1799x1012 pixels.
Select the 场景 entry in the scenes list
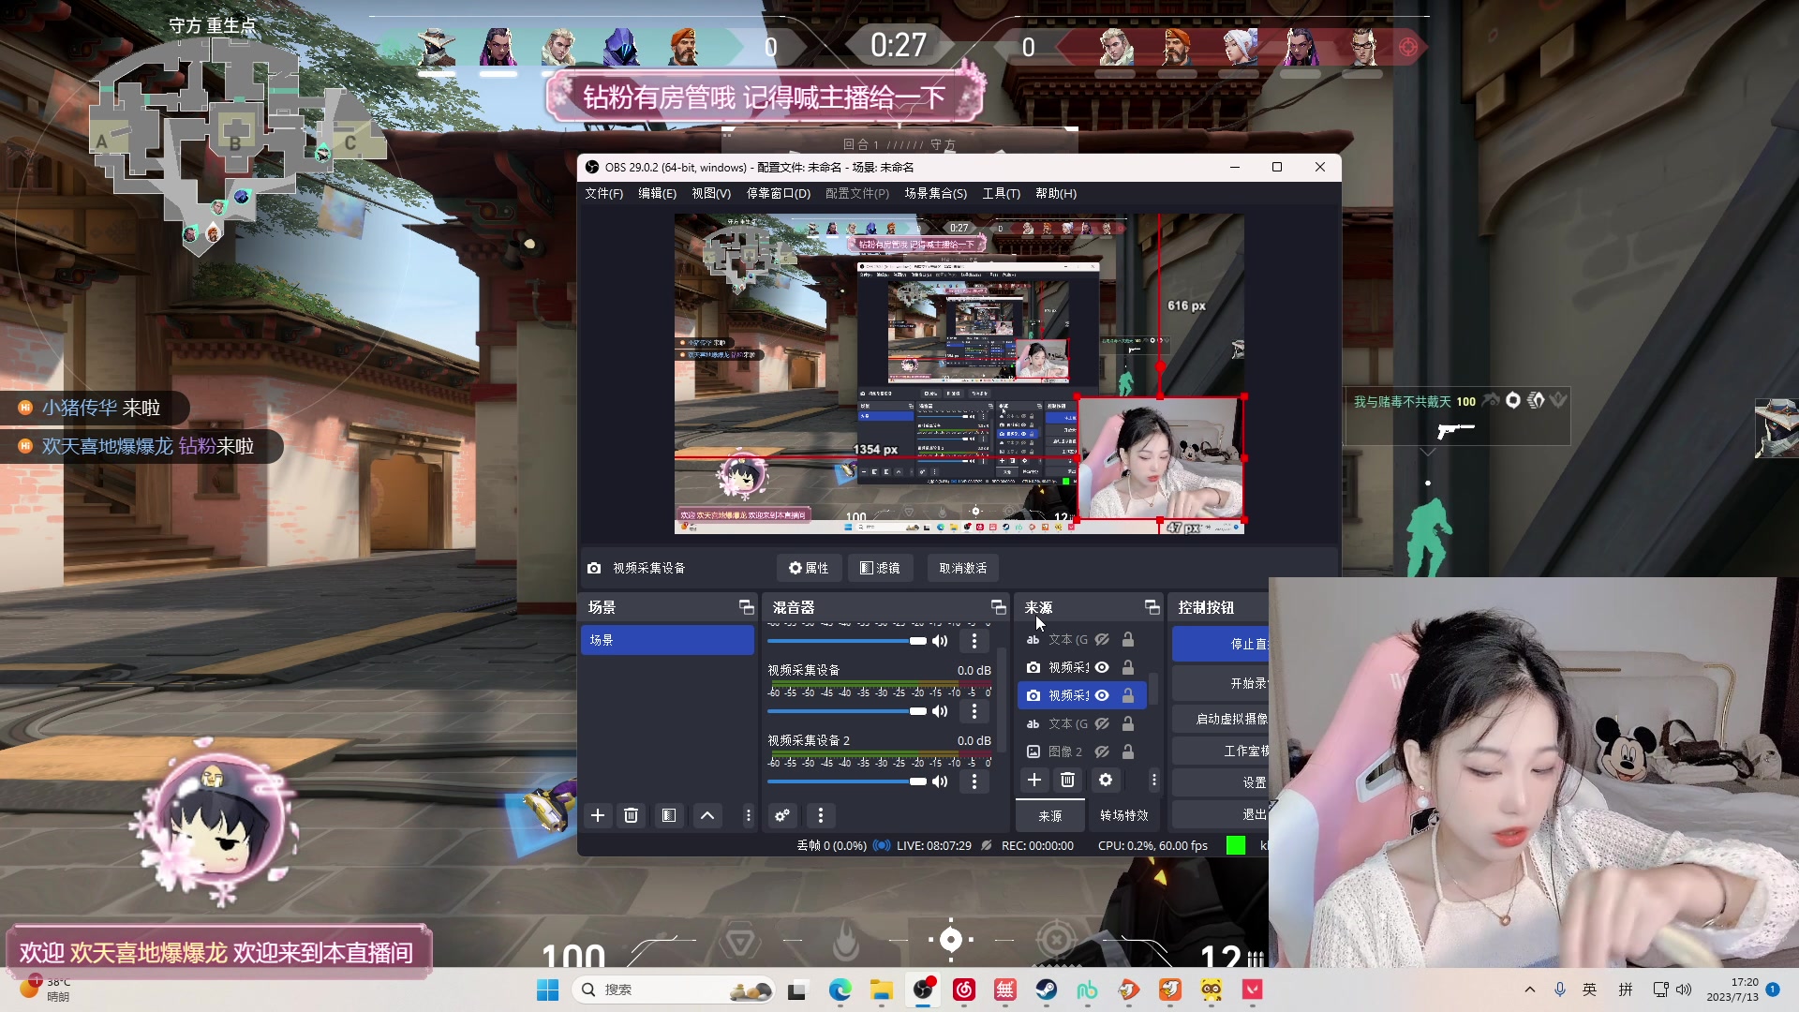point(667,640)
